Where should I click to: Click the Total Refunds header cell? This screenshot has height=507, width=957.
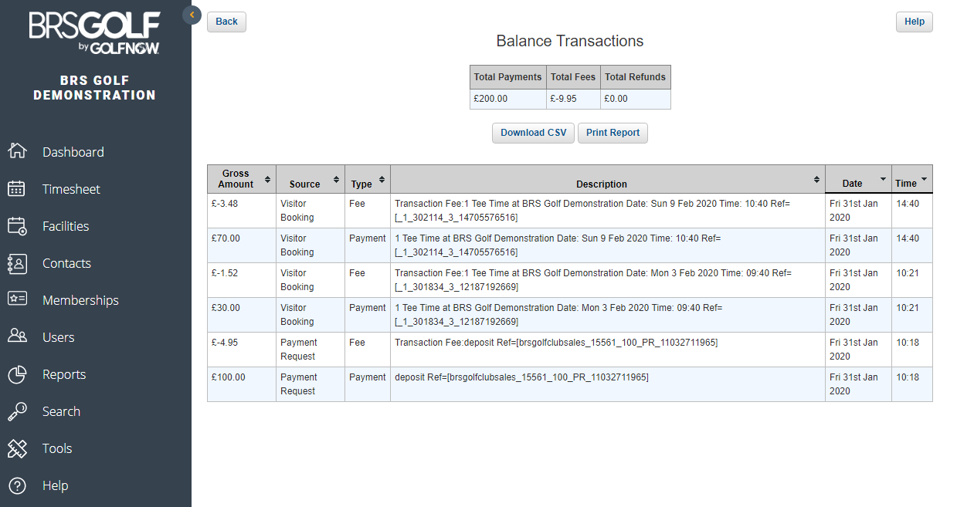[x=636, y=77]
